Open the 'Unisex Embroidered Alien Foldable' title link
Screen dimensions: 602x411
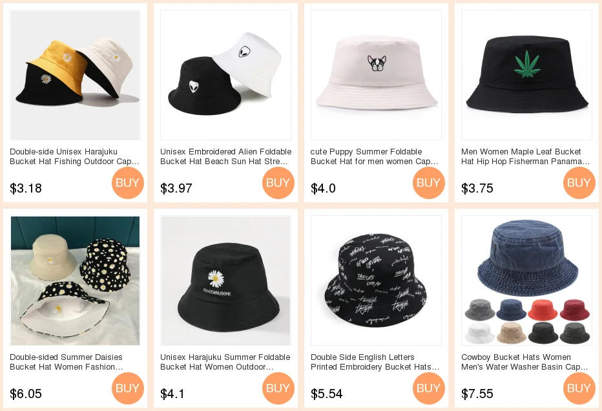226,156
